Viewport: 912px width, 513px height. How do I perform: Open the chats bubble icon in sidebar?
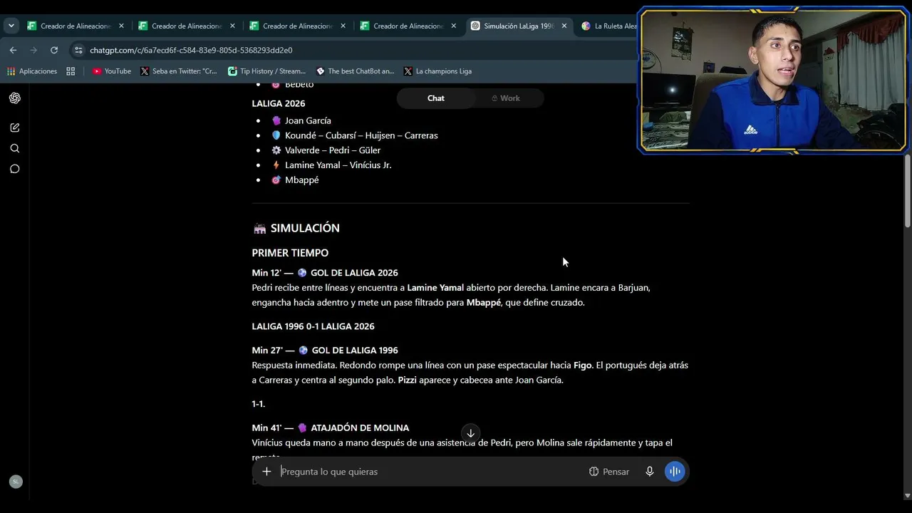(x=14, y=169)
